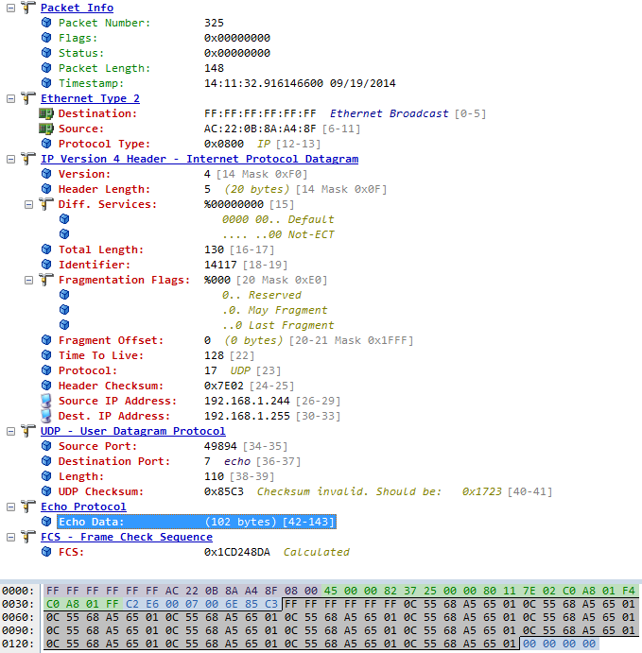Click network card icon beside Source
This screenshot has width=642, height=653.
point(45,129)
